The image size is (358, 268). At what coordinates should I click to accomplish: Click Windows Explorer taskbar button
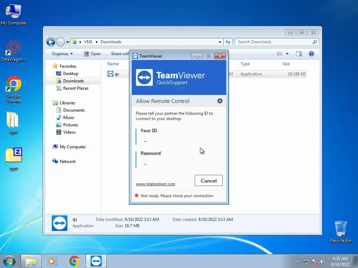(x=31, y=261)
